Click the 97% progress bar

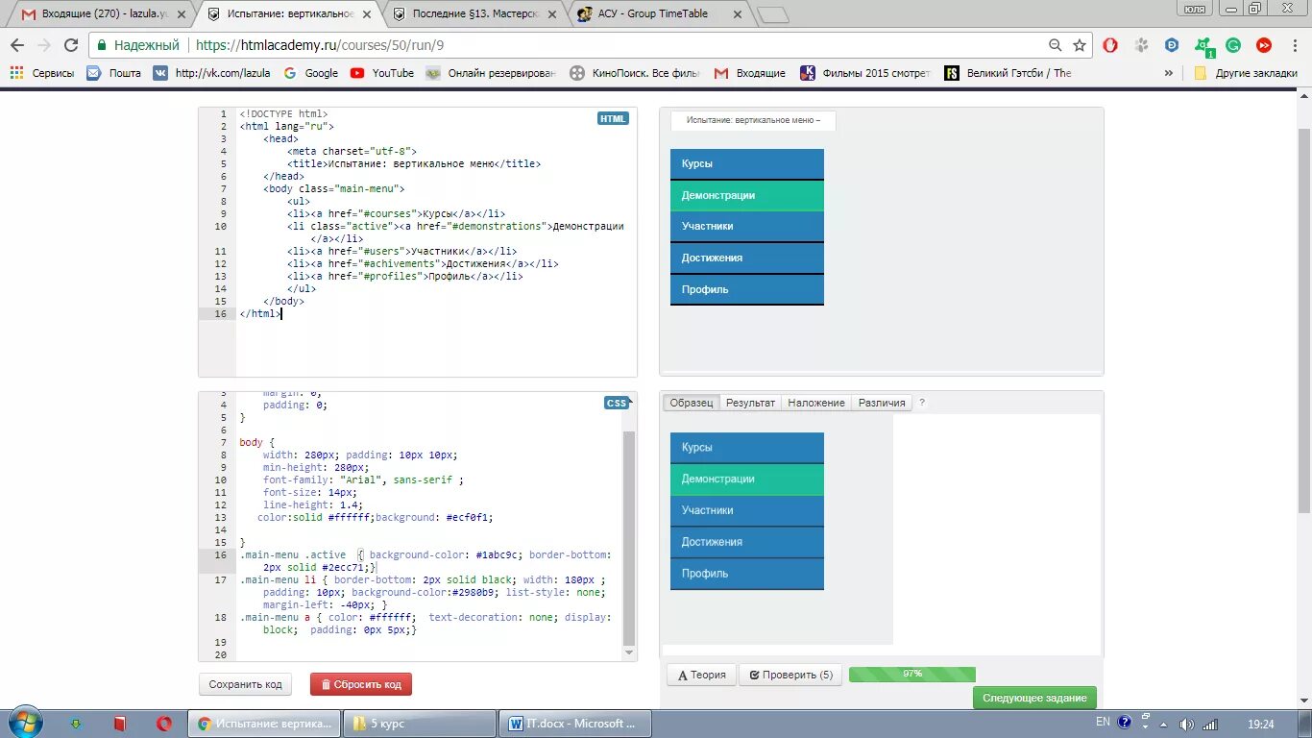(x=912, y=675)
